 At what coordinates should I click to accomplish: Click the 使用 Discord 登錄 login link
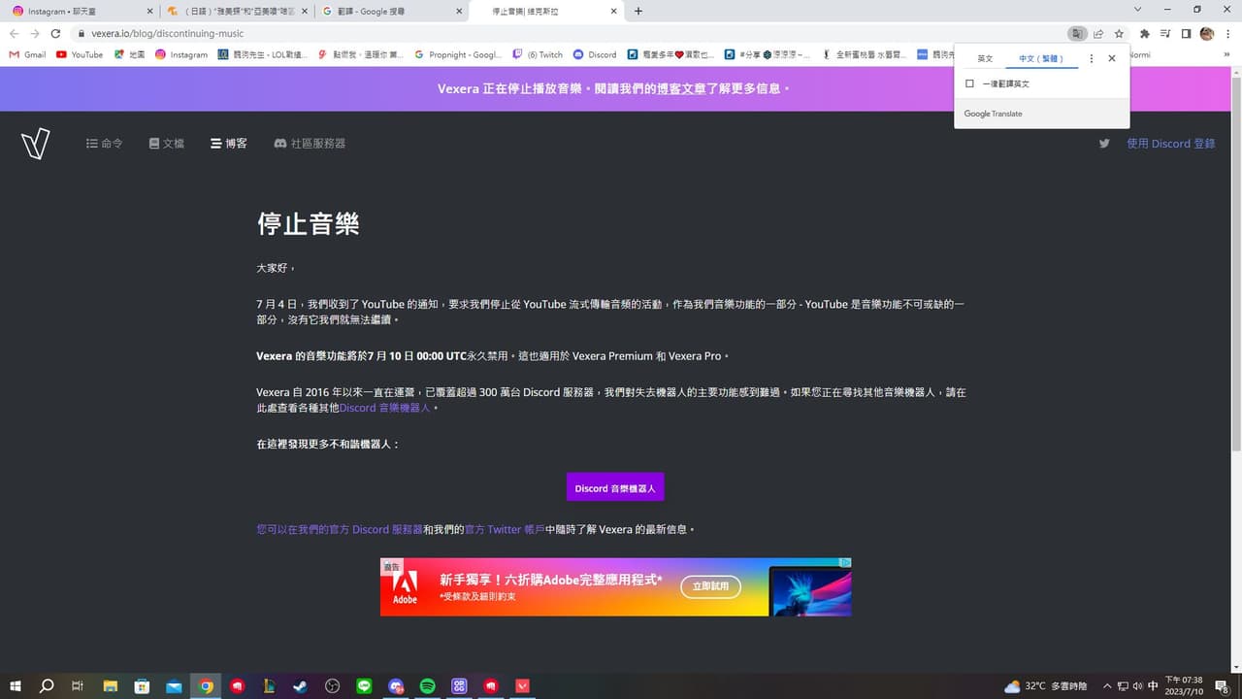[1171, 143]
